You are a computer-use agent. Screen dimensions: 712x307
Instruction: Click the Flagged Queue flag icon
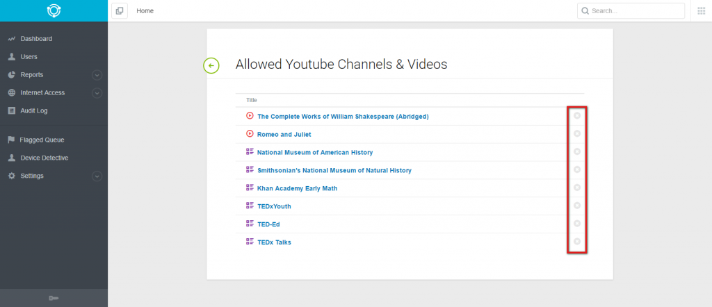coord(12,140)
